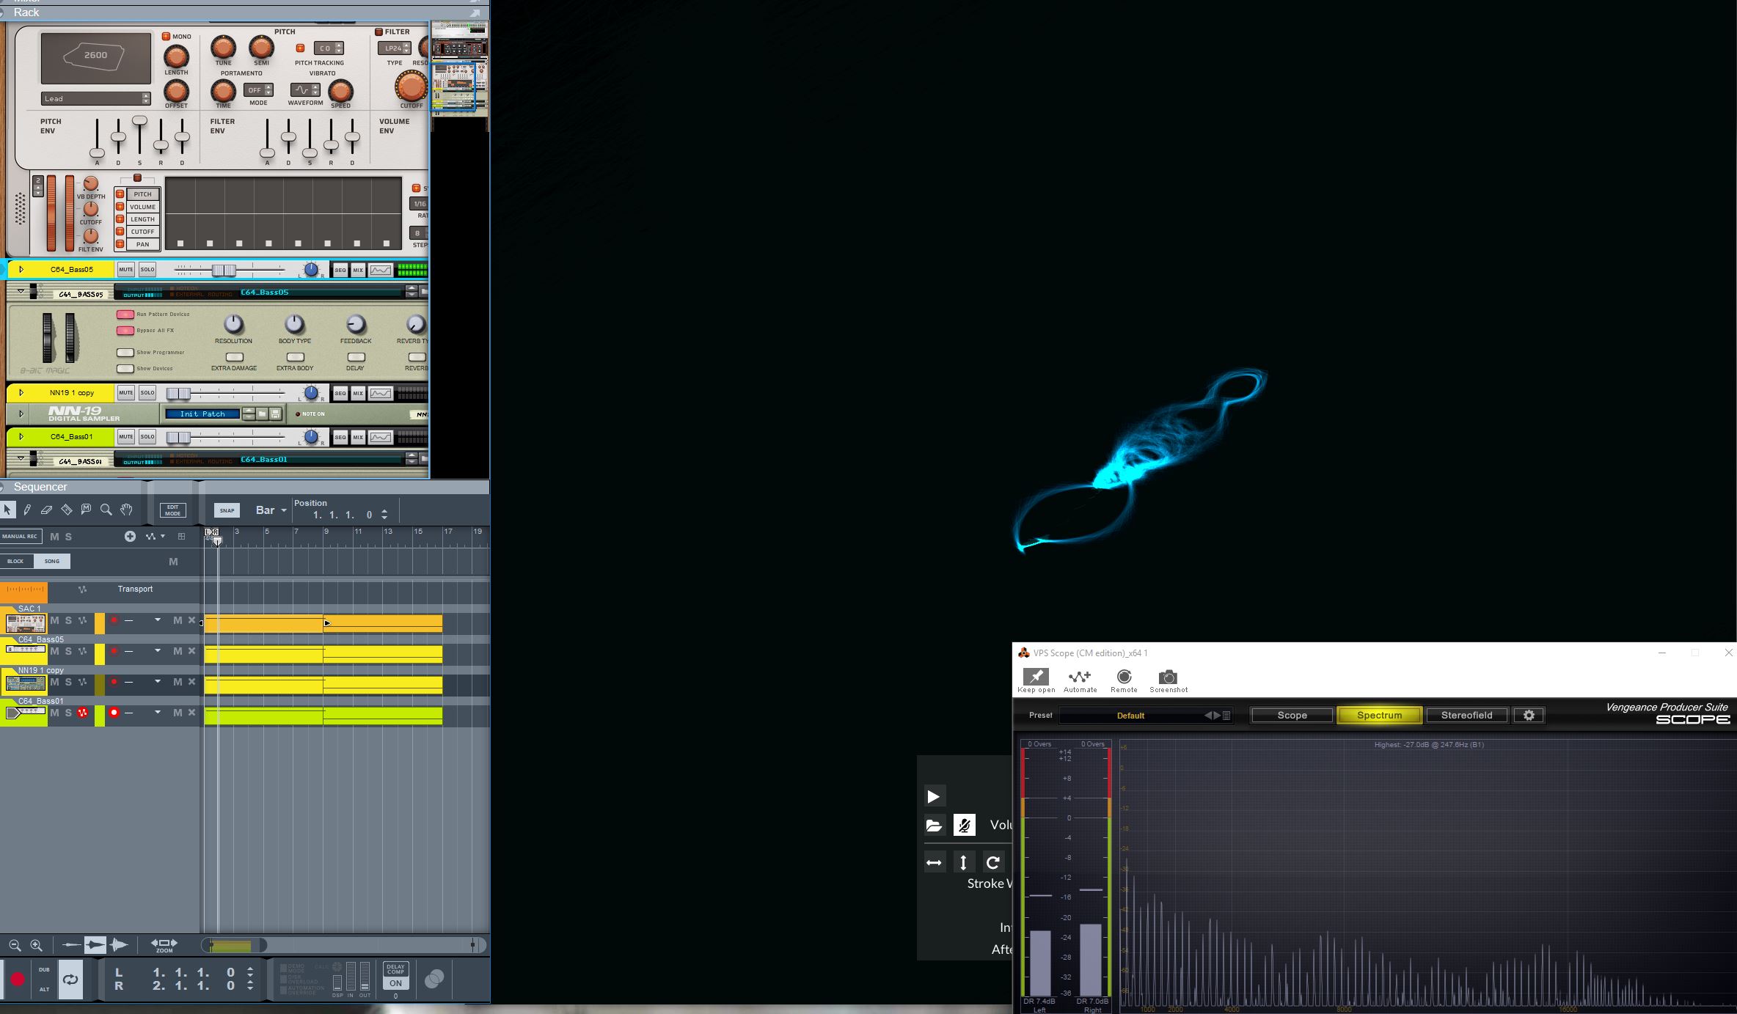Click the DUB button in transport
Image resolution: width=1737 pixels, height=1014 pixels.
pos(44,970)
